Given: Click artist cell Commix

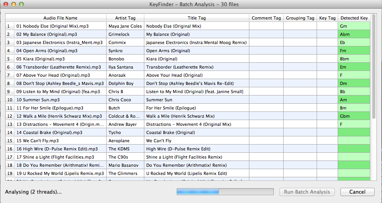Looking at the screenshot, I should coord(125,42).
